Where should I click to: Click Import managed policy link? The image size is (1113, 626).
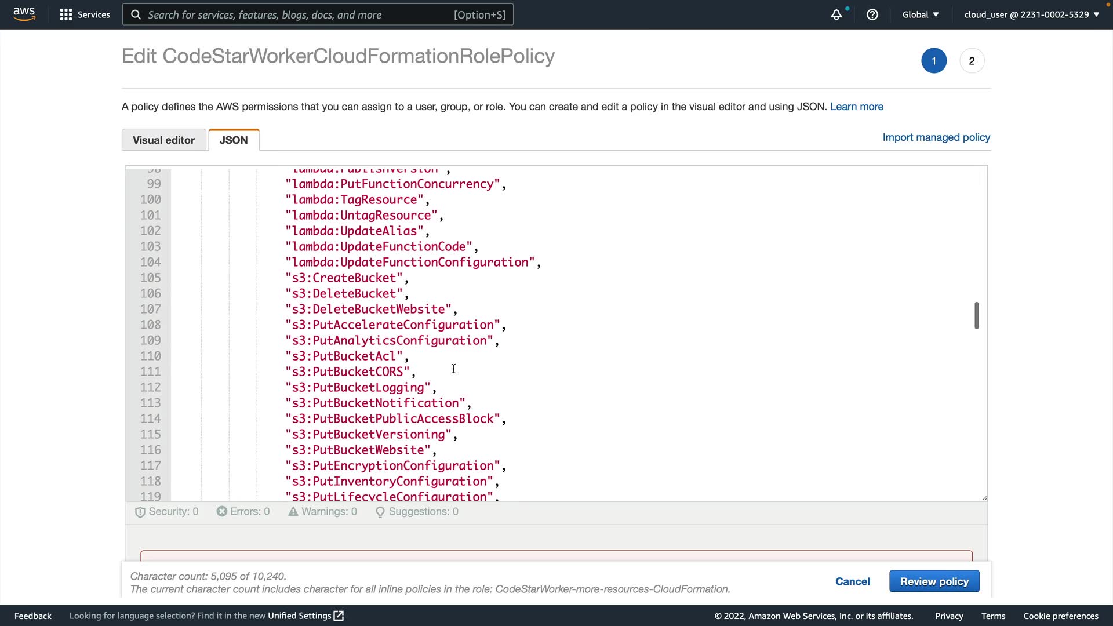936,137
